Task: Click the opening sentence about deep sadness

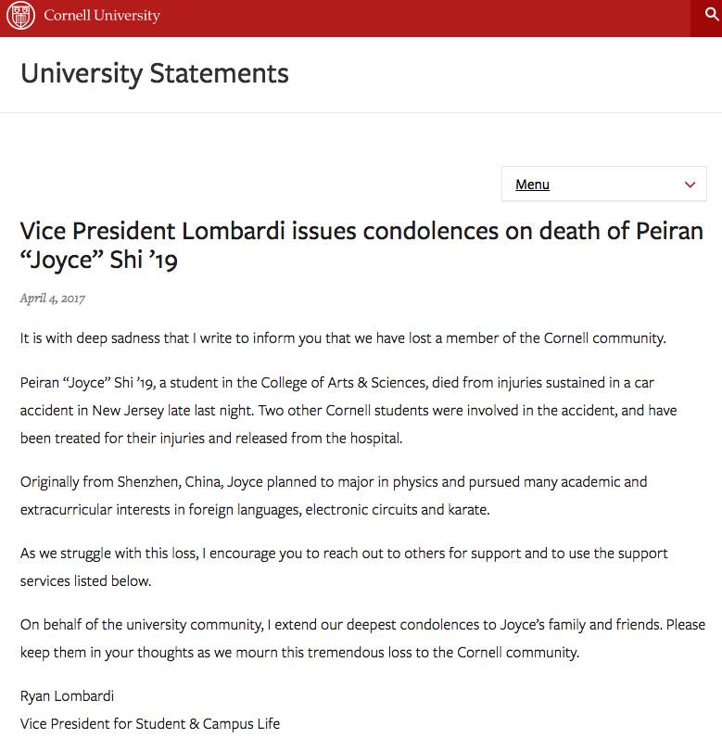Action: click(343, 338)
